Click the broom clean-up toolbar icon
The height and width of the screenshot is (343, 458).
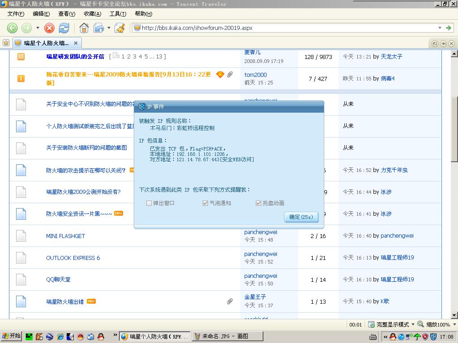[x=119, y=28]
